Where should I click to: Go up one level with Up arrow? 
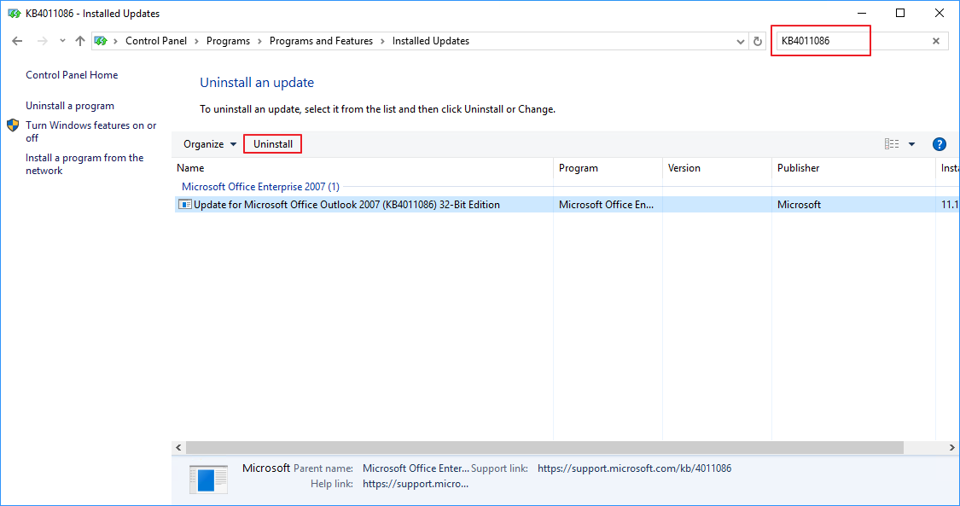[80, 41]
